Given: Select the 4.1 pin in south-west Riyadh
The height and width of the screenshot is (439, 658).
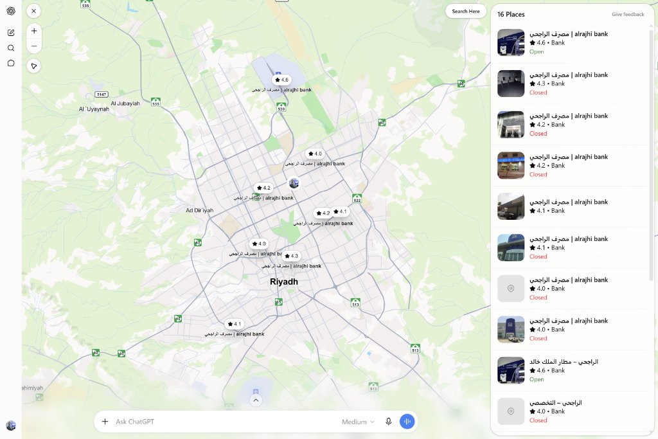Looking at the screenshot, I should click(234, 324).
